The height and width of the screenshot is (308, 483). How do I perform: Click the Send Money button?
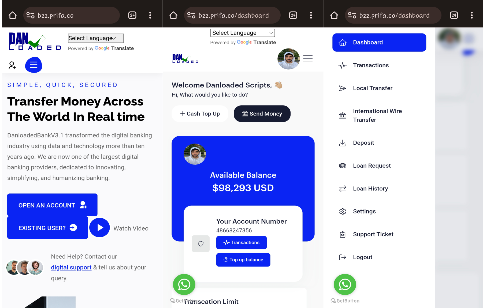(262, 114)
